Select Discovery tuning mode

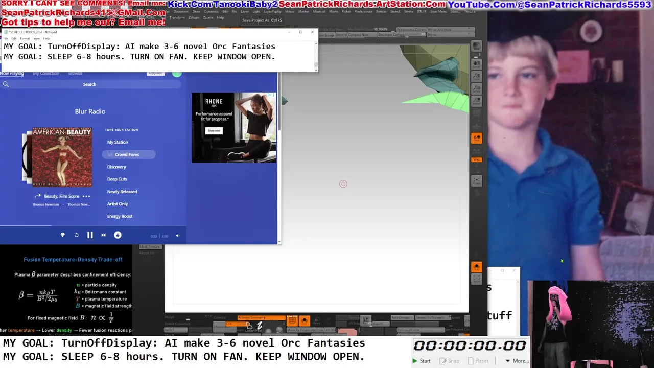click(116, 167)
